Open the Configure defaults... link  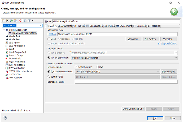[168, 44]
